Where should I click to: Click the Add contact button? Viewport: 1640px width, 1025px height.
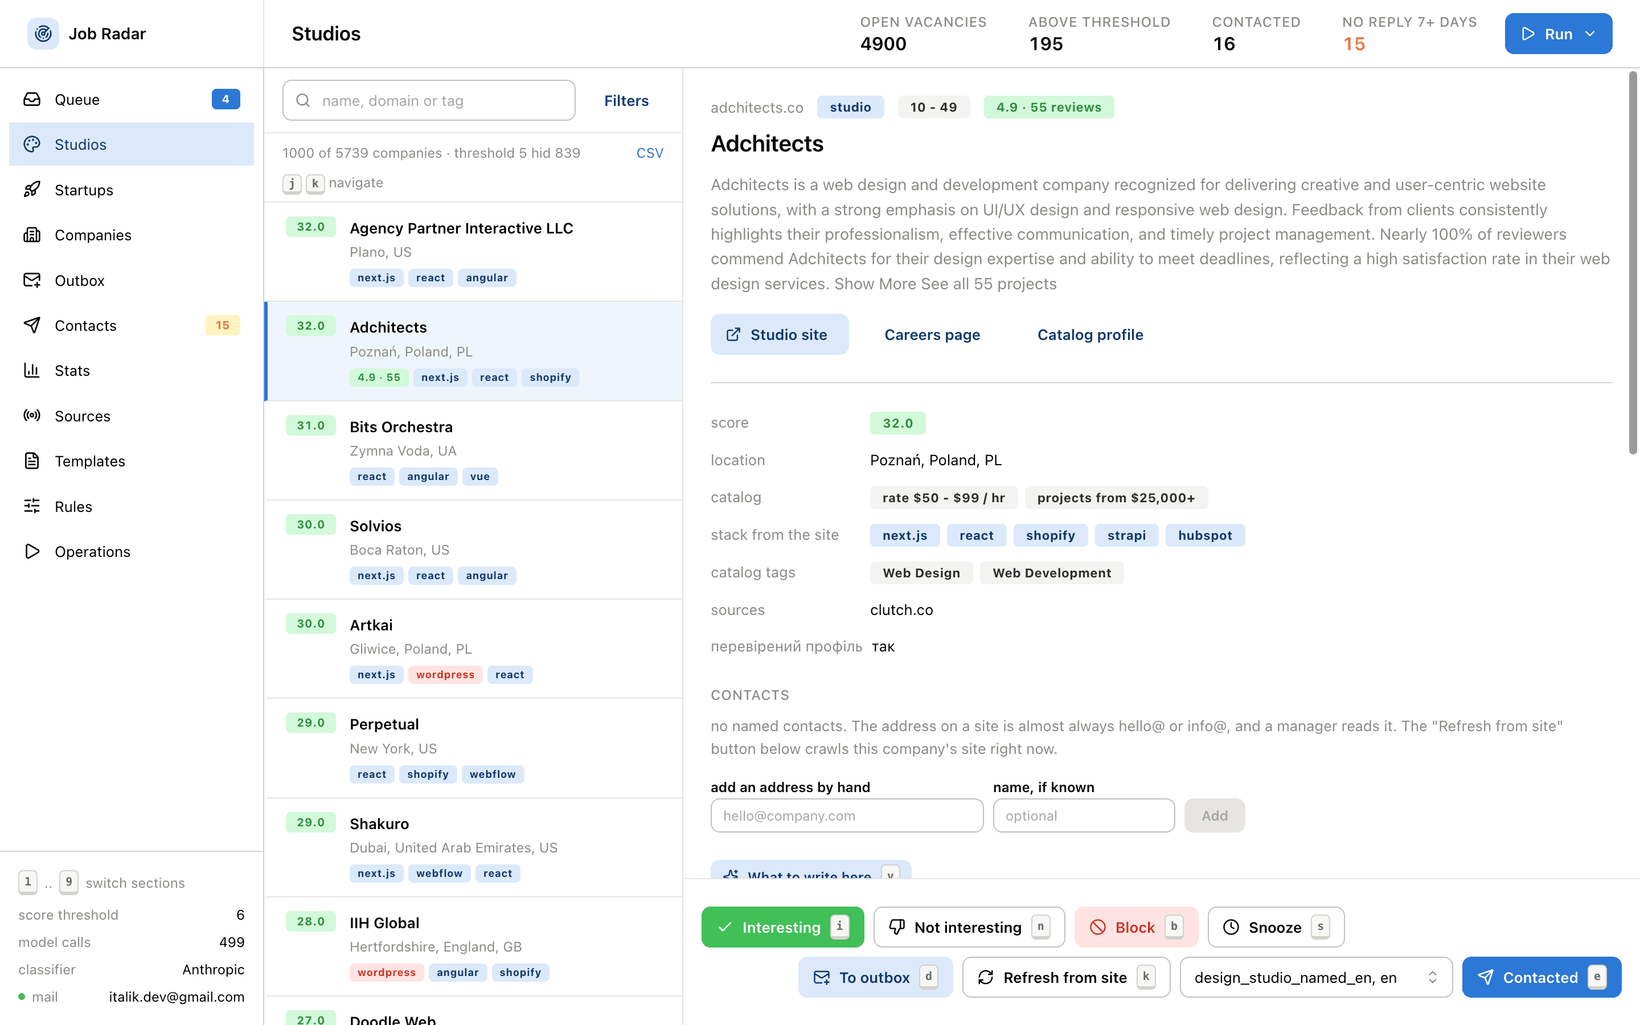[1215, 815]
